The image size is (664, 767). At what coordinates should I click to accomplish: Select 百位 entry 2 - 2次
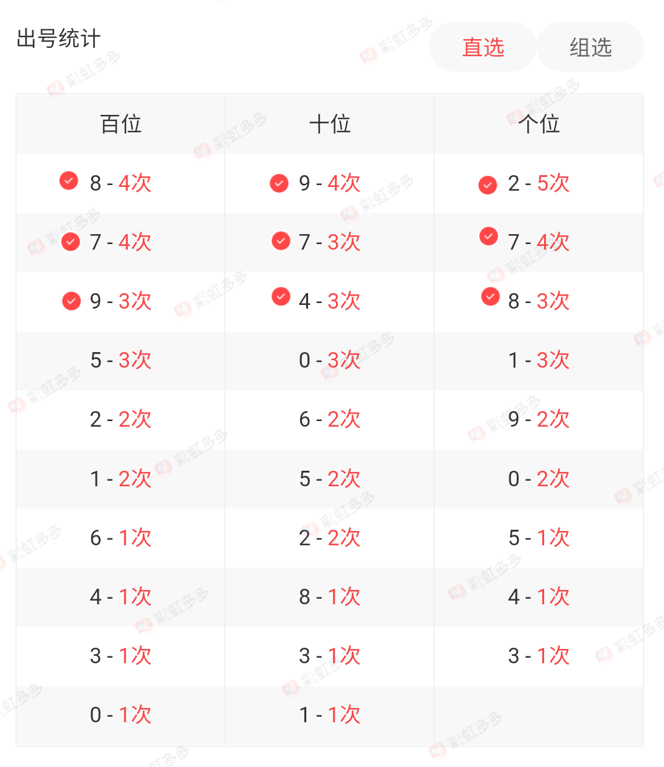coord(121,419)
